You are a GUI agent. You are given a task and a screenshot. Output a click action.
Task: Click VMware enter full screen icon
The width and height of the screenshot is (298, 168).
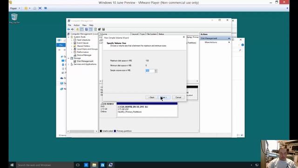click(x=40, y=8)
